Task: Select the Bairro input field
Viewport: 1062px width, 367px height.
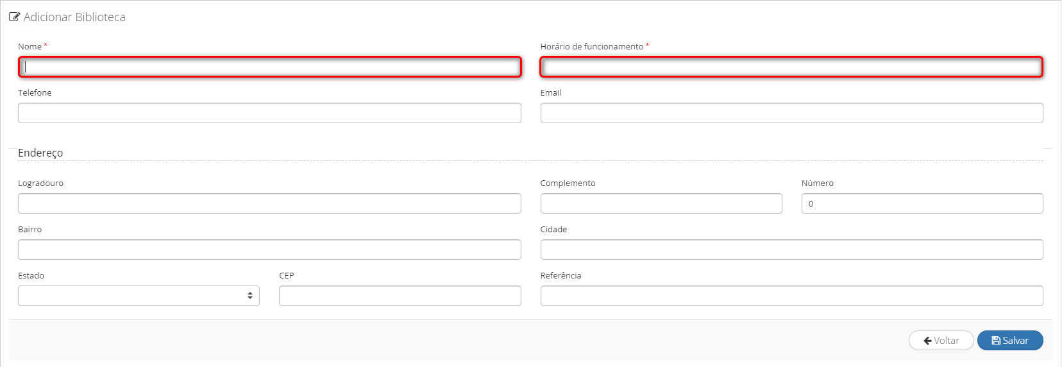Action: [269, 250]
